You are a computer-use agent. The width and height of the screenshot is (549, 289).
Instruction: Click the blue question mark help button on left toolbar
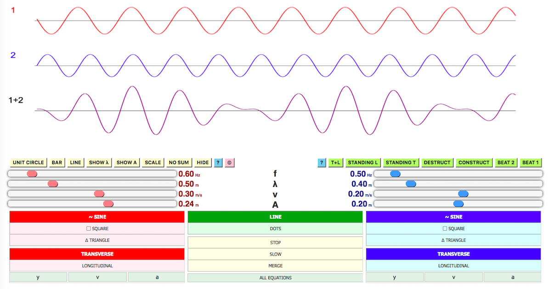(218, 163)
